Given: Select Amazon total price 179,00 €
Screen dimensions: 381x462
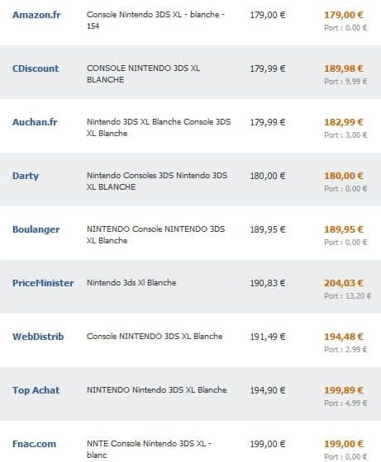Looking at the screenshot, I should (344, 15).
